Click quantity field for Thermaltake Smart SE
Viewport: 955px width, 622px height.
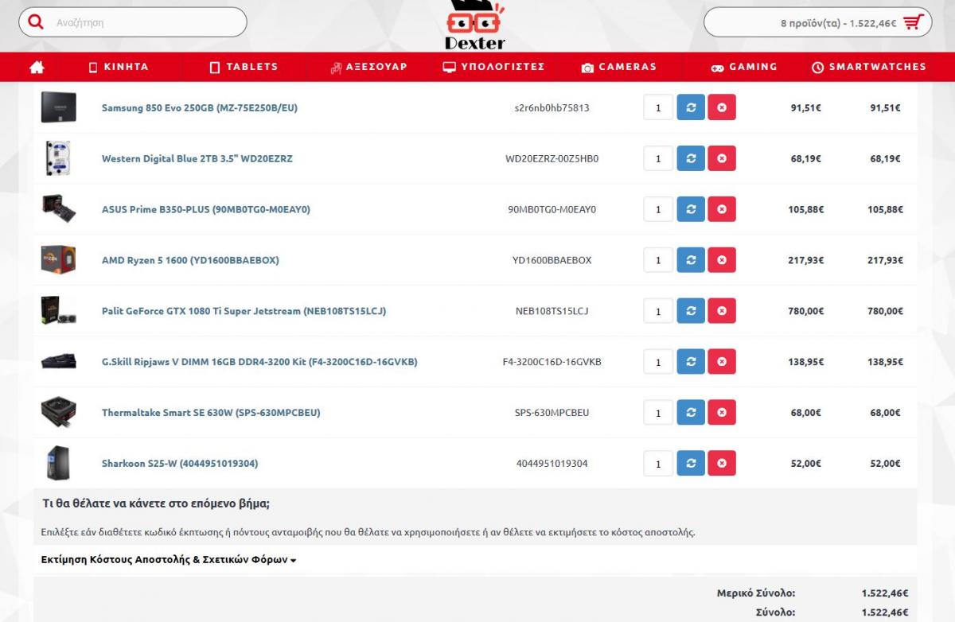[658, 413]
